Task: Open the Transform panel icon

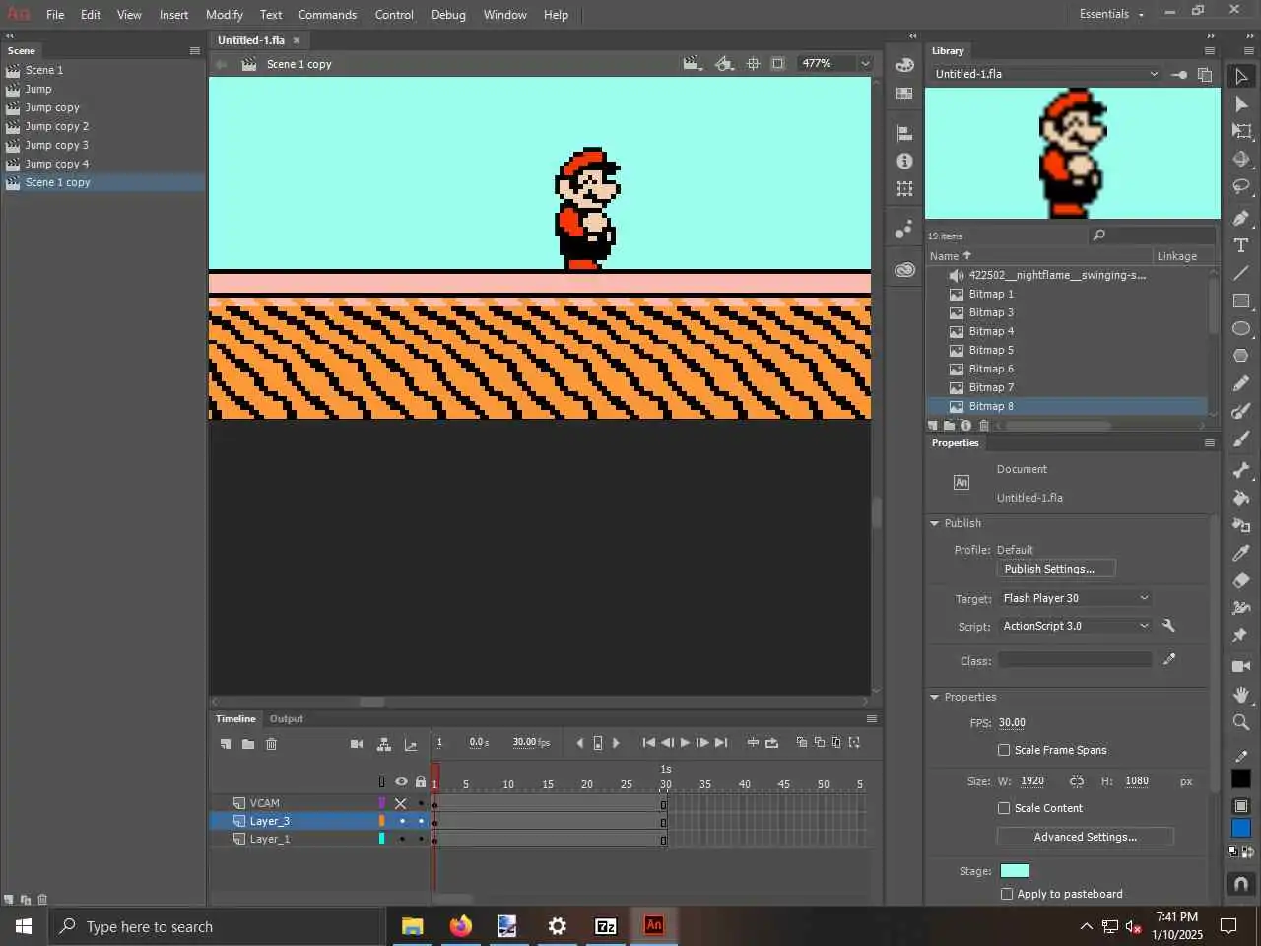Action: (904, 188)
